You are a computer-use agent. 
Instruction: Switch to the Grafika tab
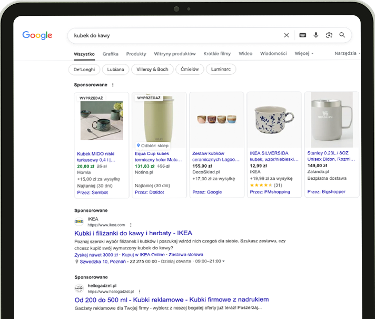(110, 54)
